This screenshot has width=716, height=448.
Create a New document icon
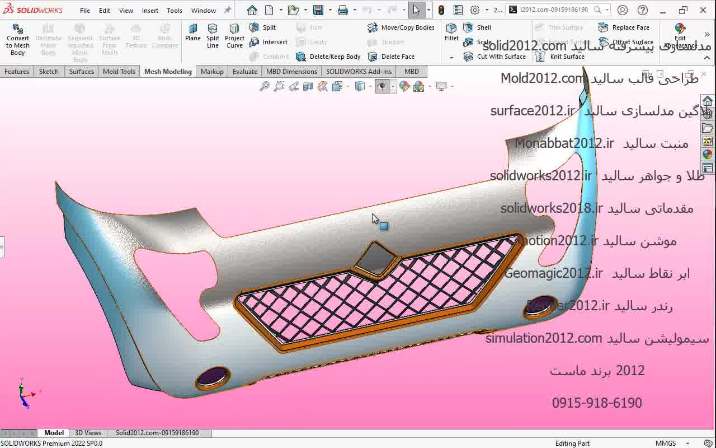269,10
